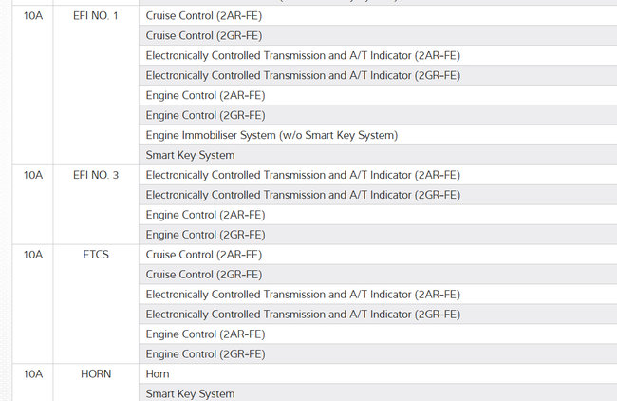Select Engine Control (2GR-FE) under EFI NO. 1
Screen dimensions: 617x401
(205, 115)
